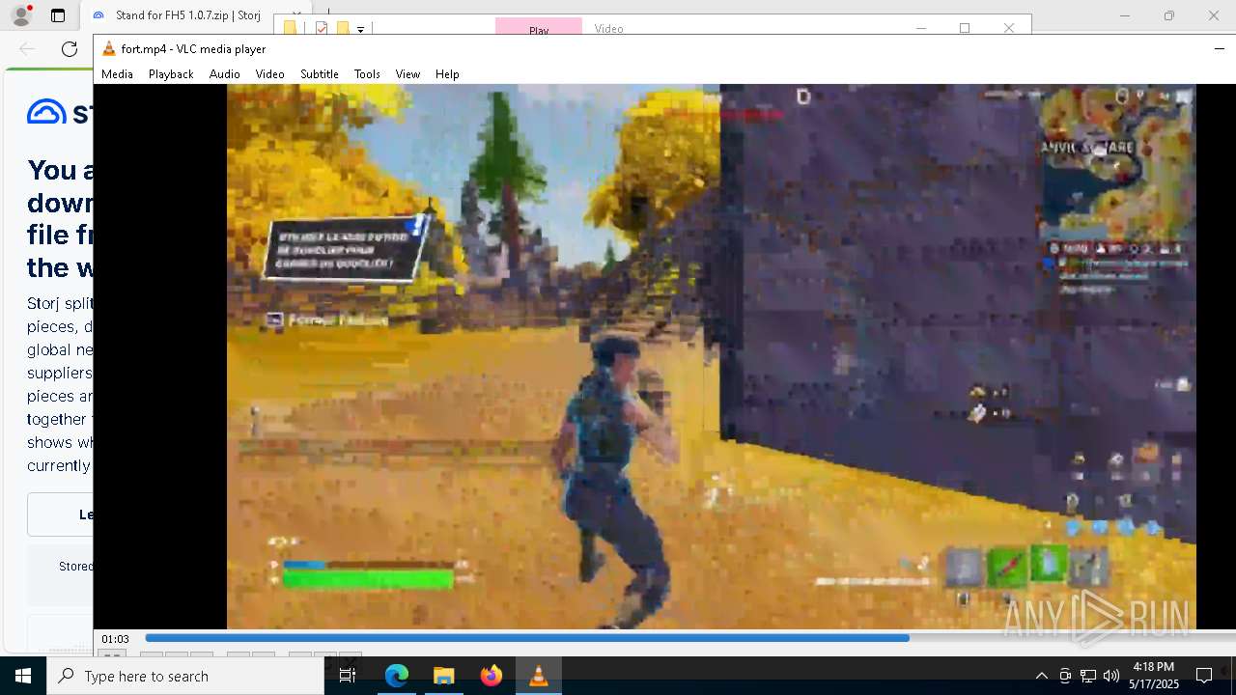Click the VLC icon on the taskbar
The width and height of the screenshot is (1236, 695).
coord(538,676)
